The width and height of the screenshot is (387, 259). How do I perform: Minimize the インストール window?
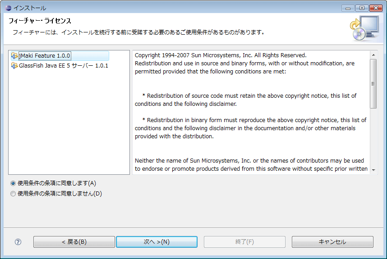348,8
